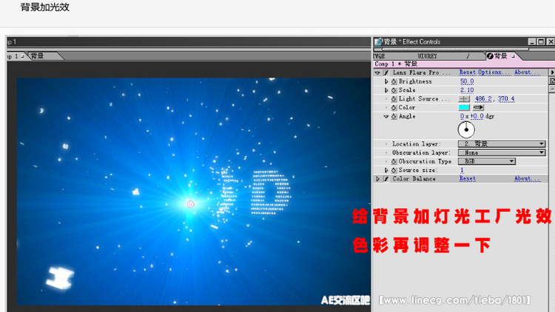Click the Brightness value 50.0
Screen dimensions: 555x312
click(467, 81)
